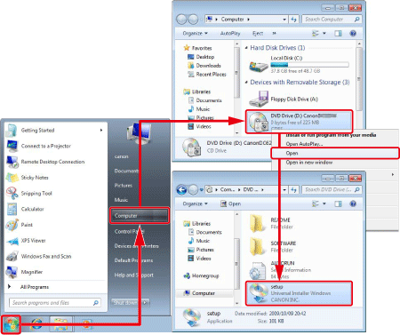Select the setup Universal Installer file

(x=300, y=293)
